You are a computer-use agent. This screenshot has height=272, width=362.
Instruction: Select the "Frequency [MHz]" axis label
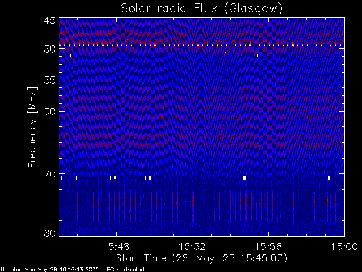point(32,127)
